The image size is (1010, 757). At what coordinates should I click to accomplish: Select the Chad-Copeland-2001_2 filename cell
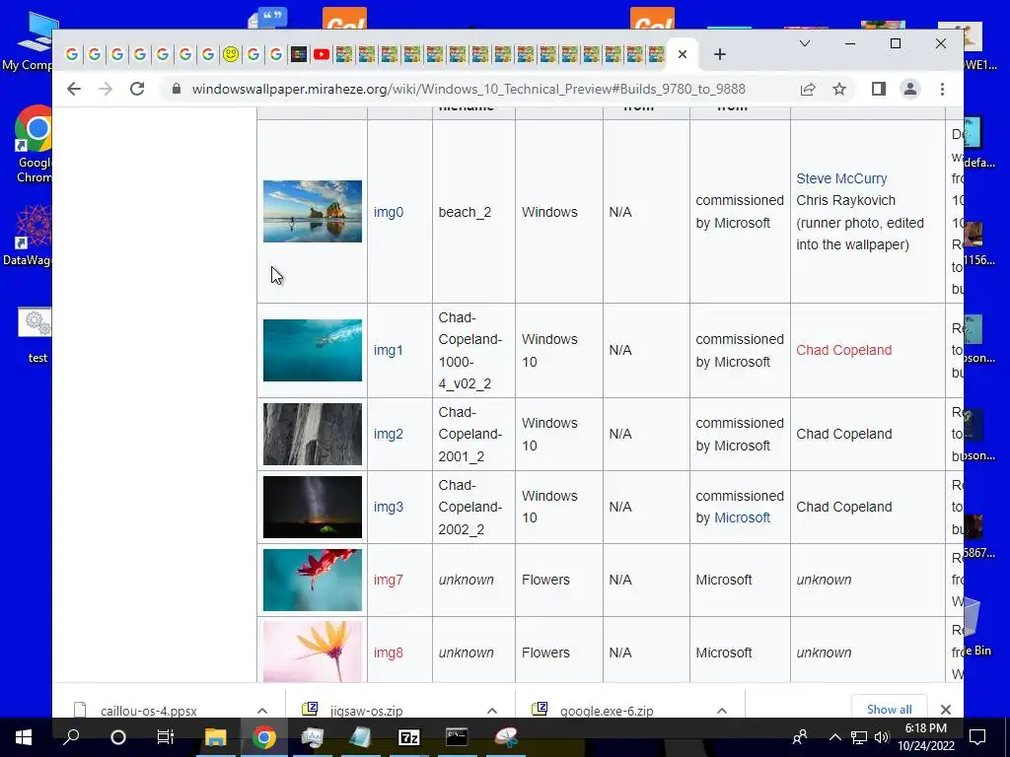click(x=473, y=434)
